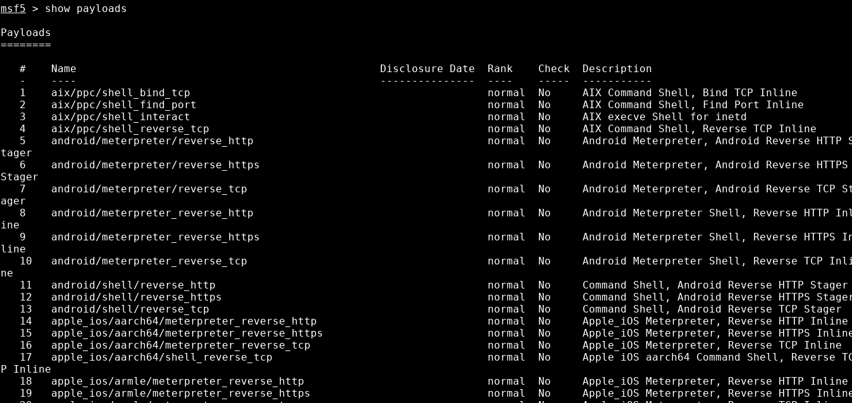The height and width of the screenshot is (403, 852).
Task: Click the Name column header
Action: pos(63,69)
